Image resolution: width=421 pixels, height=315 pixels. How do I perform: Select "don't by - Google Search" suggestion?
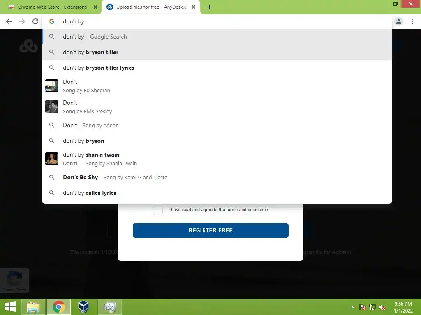(x=217, y=37)
